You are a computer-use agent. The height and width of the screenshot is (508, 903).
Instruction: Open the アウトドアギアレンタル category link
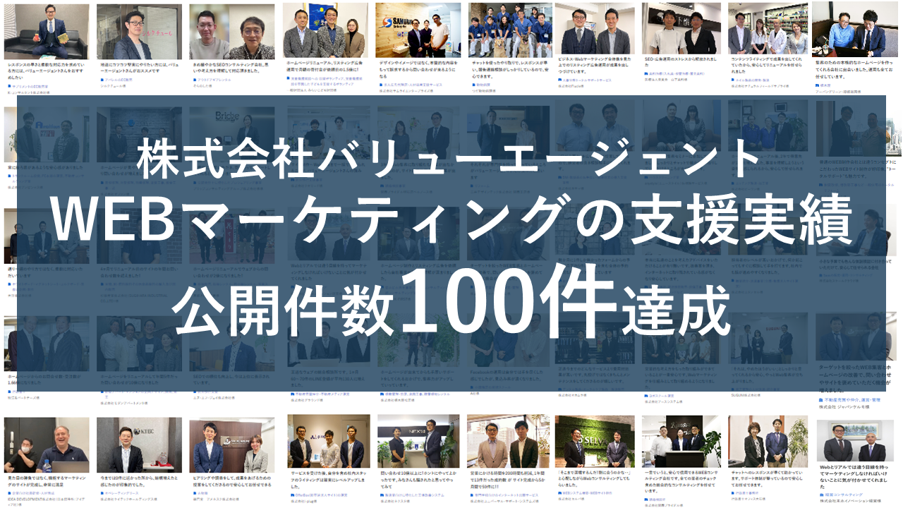[x=216, y=80]
